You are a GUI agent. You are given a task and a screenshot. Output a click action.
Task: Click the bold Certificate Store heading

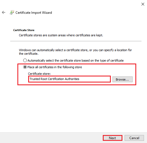coord(24,30)
